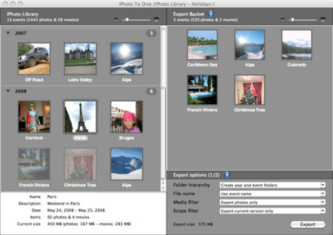Viewport: 333px width, 235px height.
Task: Click the Name value 'Paris' in details
Action: point(52,196)
